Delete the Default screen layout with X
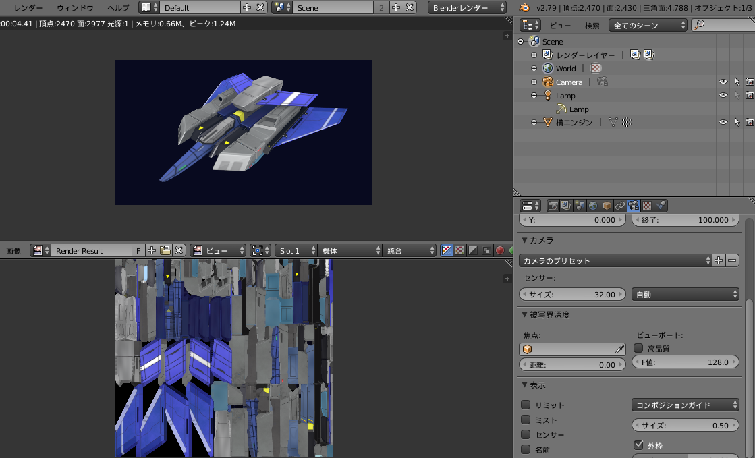This screenshot has height=458, width=755. click(260, 7)
